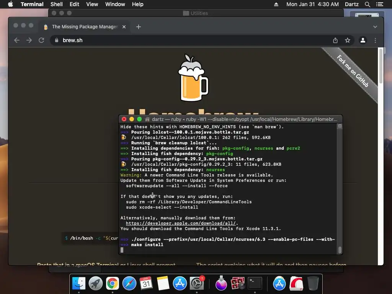This screenshot has width=392, height=294.
Task: Close The Missing Package Manager tab
Action: point(124,27)
